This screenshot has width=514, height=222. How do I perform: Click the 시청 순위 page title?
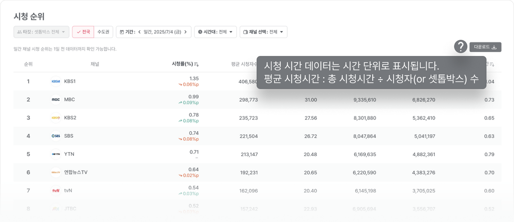pyautogui.click(x=29, y=16)
